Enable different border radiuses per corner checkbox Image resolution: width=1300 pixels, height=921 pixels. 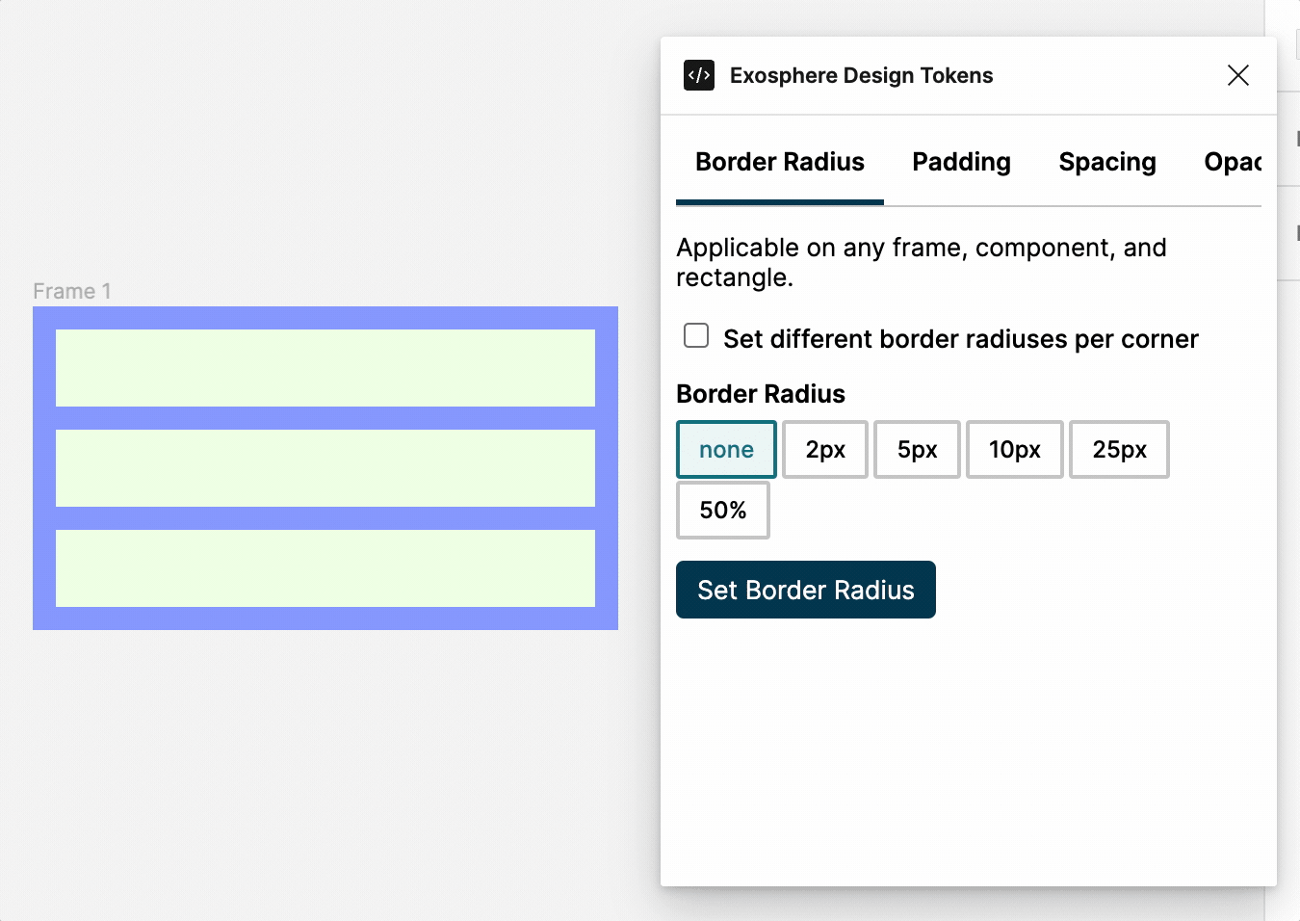(696, 335)
